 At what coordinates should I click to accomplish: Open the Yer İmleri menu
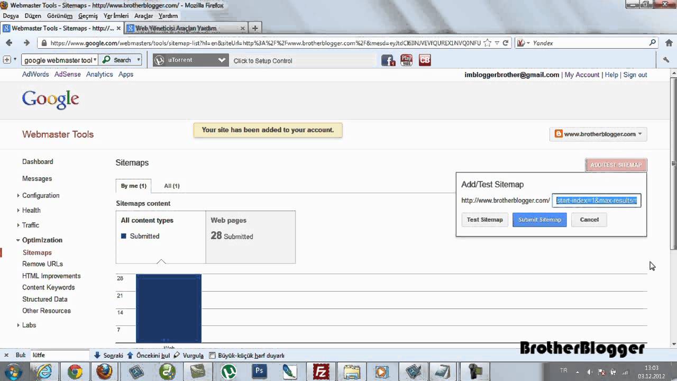116,16
